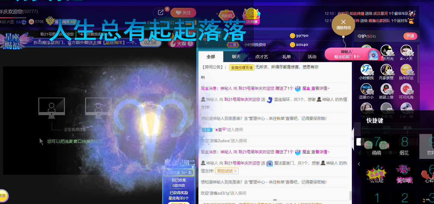Click the share room icon
The height and width of the screenshot is (204, 434).
[x=161, y=13]
